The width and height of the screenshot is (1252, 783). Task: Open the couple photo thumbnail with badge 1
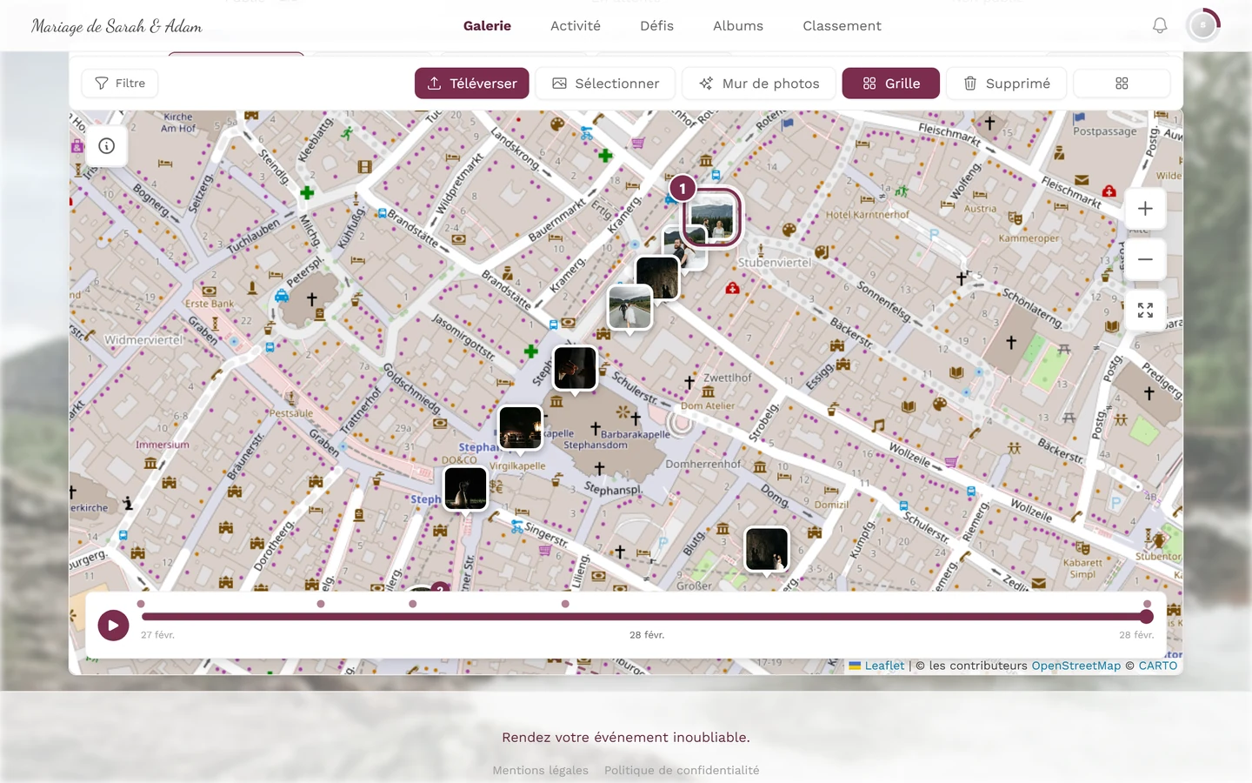tap(712, 217)
